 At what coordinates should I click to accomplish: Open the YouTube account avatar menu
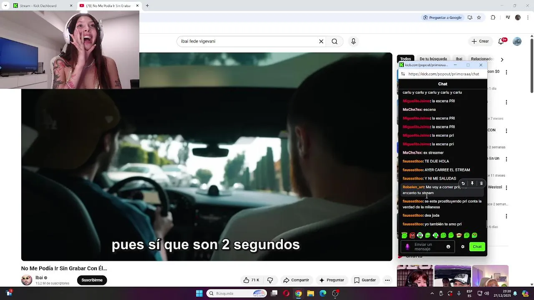[517, 41]
